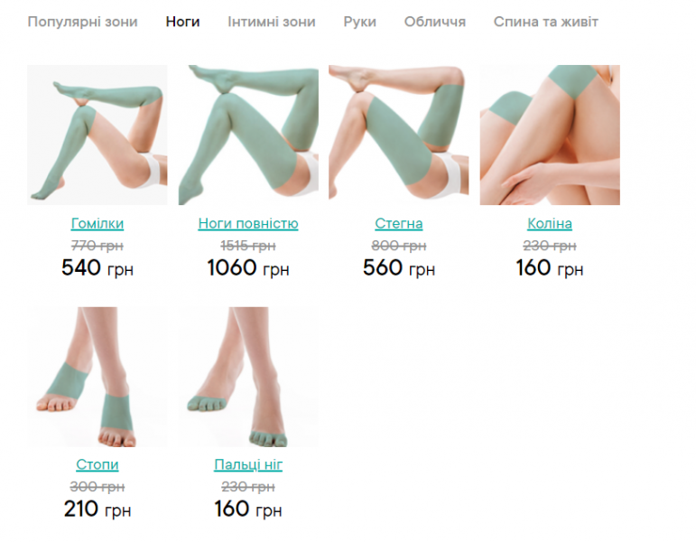The image size is (696, 542).
Task: Click the Стопи link
Action: pyautogui.click(x=97, y=464)
